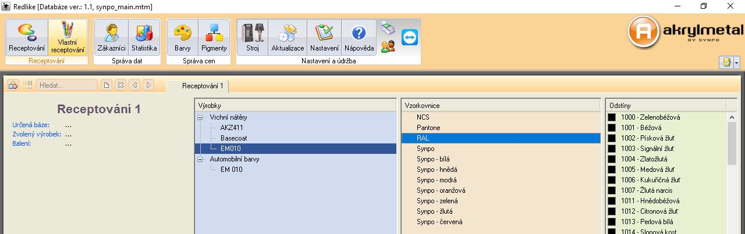Select the Vrchní nátěry category
745x234 pixels.
tap(228, 117)
